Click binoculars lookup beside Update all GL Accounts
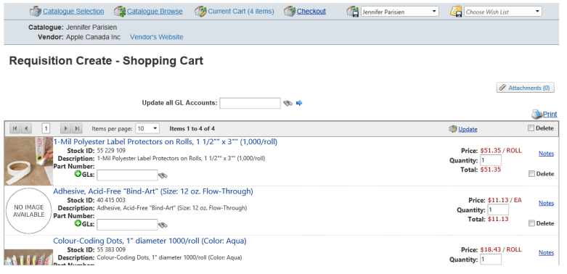This screenshot has height=274, width=567. [287, 103]
